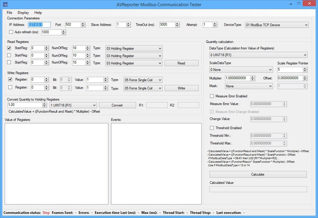
Task: Open first write row Type dropdown
Action: click(143, 80)
